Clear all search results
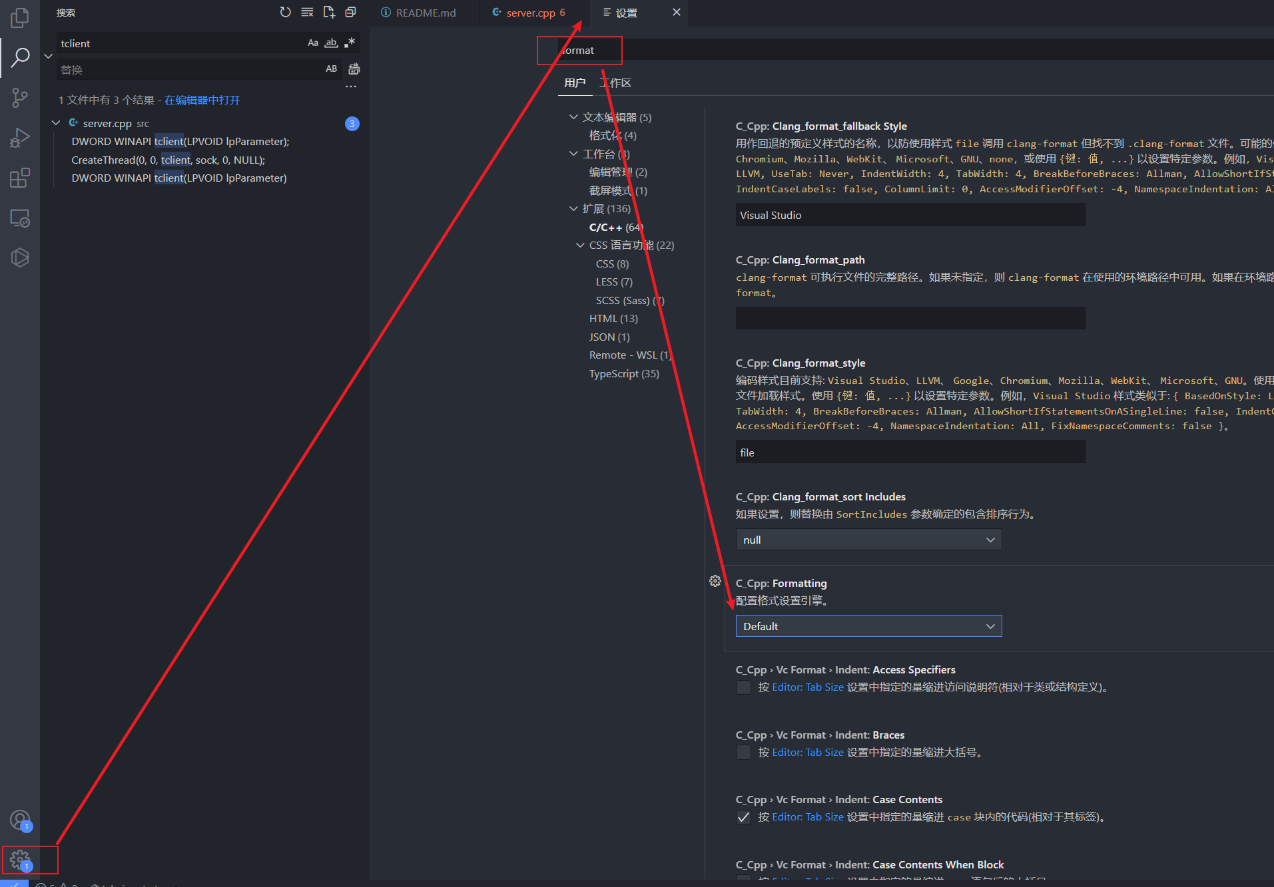Image resolution: width=1274 pixels, height=887 pixels. (x=306, y=12)
